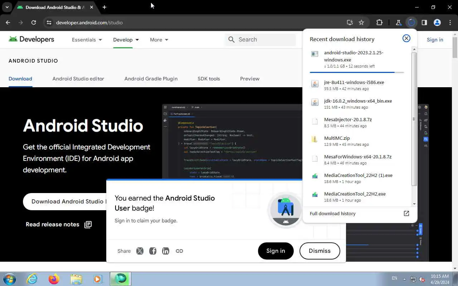The height and width of the screenshot is (286, 458).
Task: Toggle the side panel icon
Action: tap(424, 23)
